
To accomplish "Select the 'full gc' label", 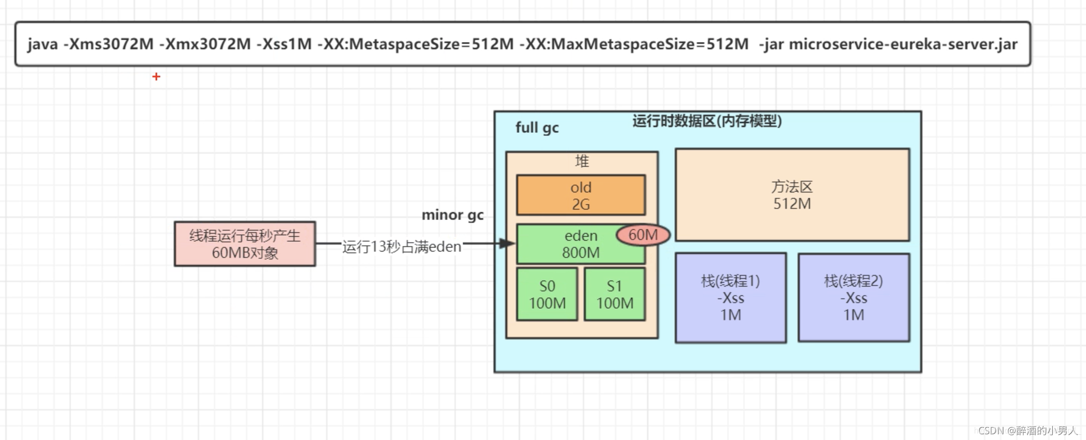I will point(537,128).
